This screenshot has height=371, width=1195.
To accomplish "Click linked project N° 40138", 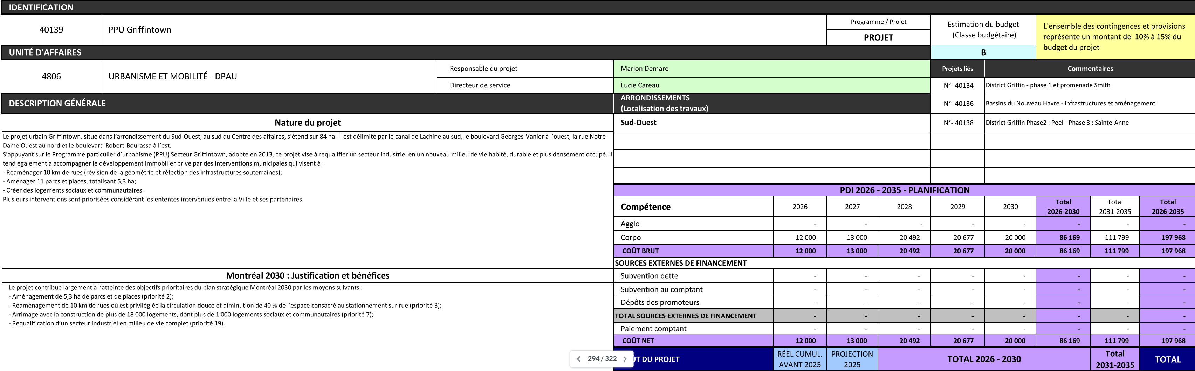I will tap(958, 123).
